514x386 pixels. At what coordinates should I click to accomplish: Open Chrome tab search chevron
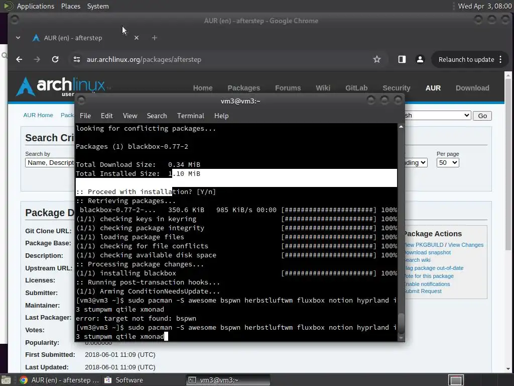(x=18, y=38)
